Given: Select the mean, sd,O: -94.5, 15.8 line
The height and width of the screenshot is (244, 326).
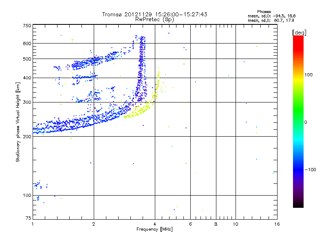Looking at the screenshot, I should coord(271,16).
